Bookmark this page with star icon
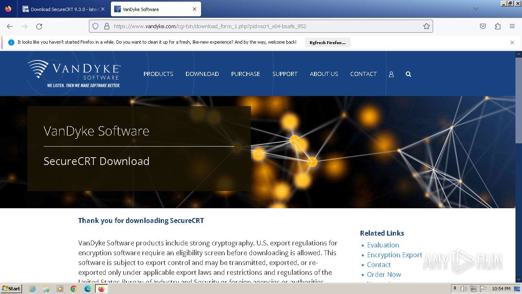Image resolution: width=522 pixels, height=294 pixels. click(427, 26)
